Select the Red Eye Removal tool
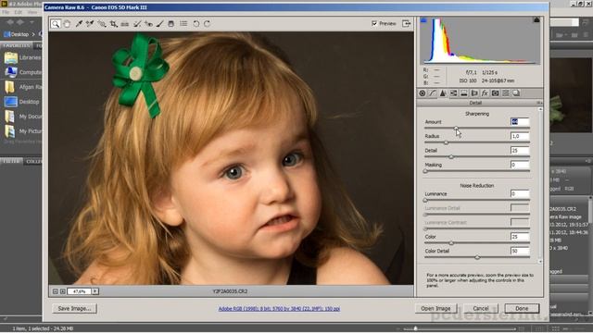 click(x=148, y=24)
